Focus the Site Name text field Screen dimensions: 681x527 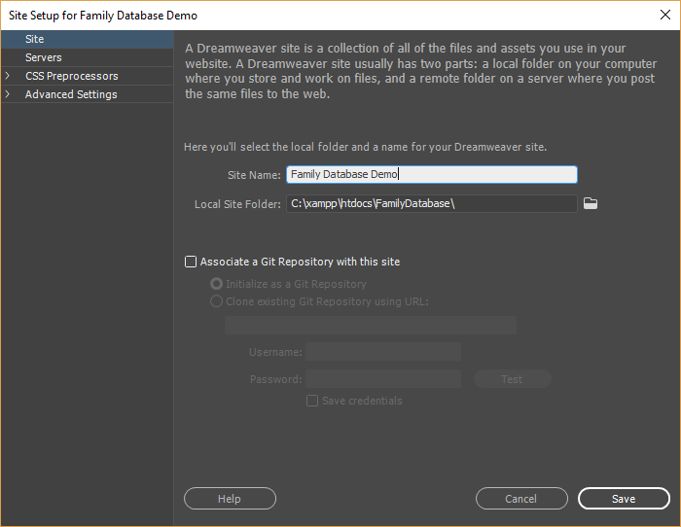432,174
